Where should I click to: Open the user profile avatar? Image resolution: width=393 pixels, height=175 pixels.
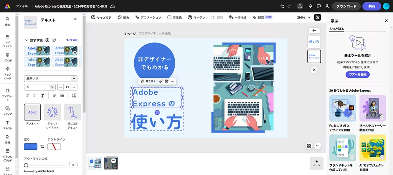(x=386, y=6)
